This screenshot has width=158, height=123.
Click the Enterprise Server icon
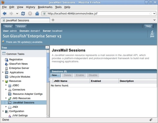(x=7, y=68)
